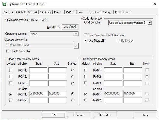
Task: Select the Target tab
Action: [x=20, y=12]
